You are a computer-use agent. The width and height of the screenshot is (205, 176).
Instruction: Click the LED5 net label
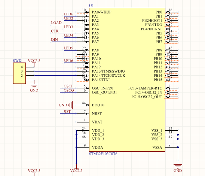[x=68, y=48]
